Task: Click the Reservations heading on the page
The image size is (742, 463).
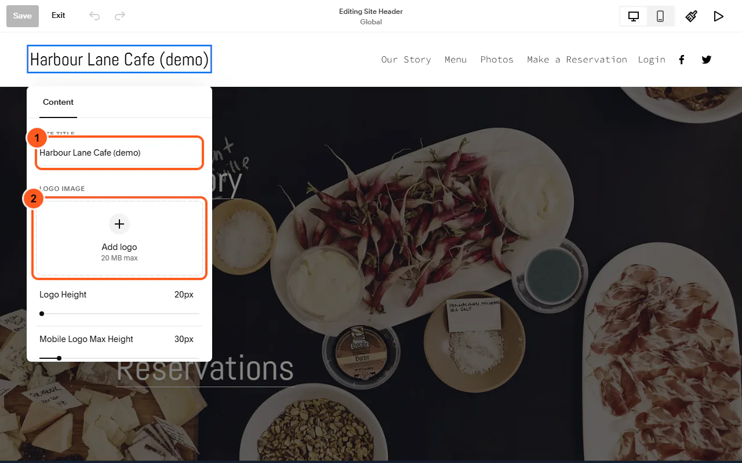Action: point(205,369)
